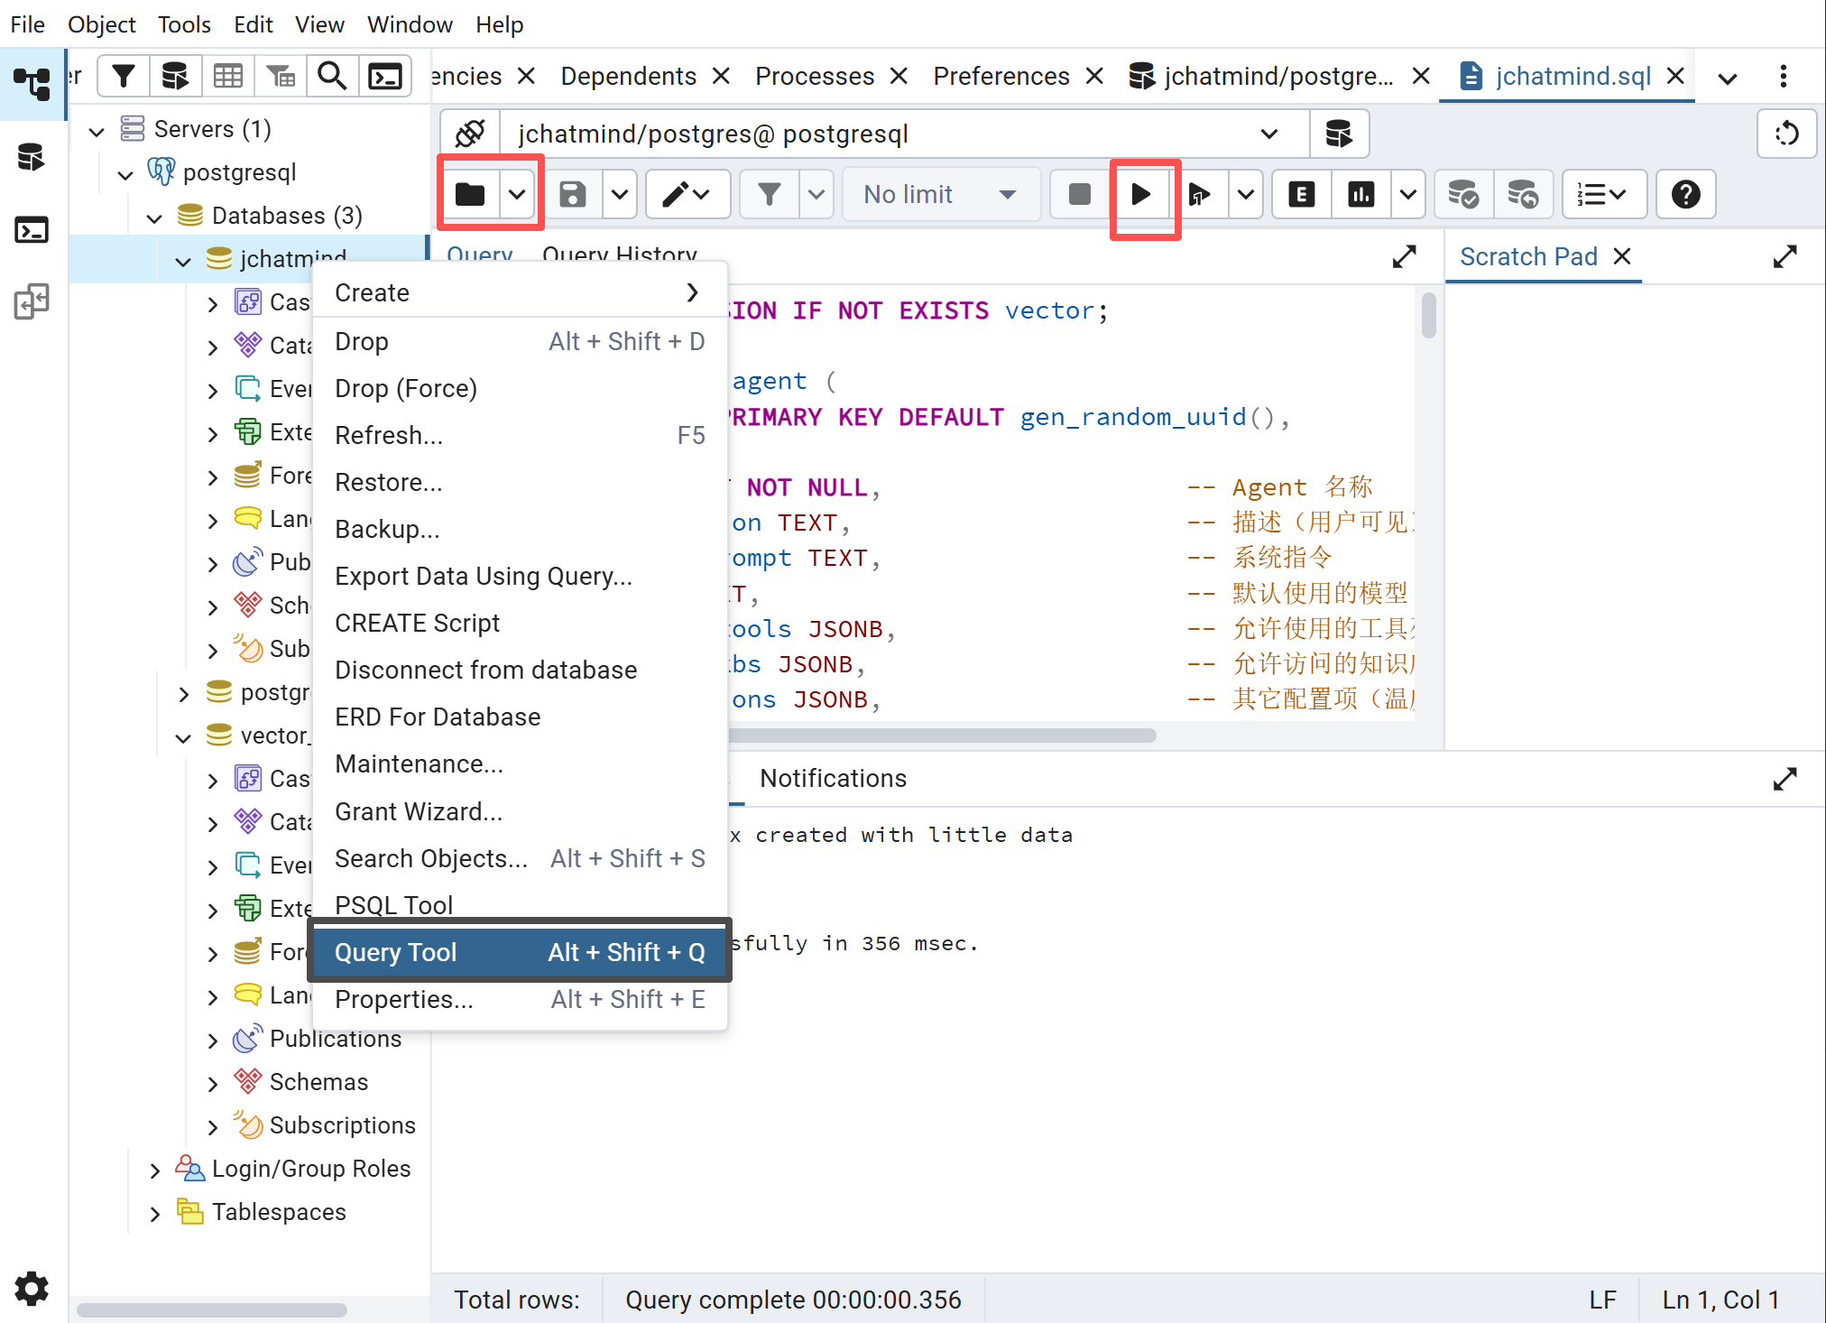Click Disconnect from database menu entry

coord(485,670)
